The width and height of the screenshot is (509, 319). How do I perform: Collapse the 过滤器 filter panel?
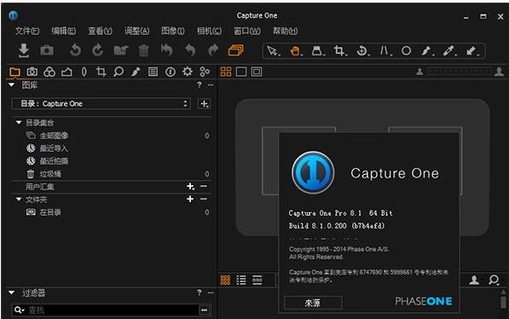tap(12, 293)
